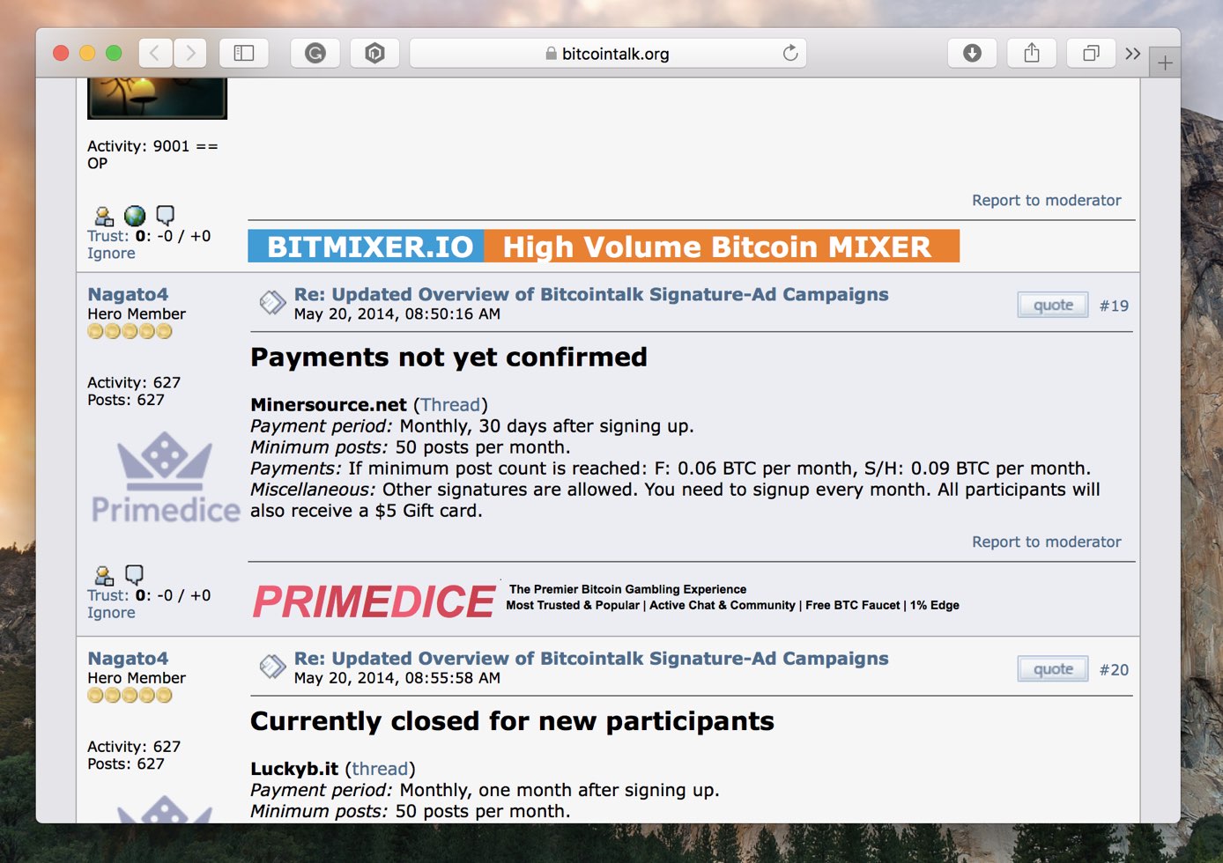Click 'Hero Member' rank in post #20

pyautogui.click(x=137, y=678)
